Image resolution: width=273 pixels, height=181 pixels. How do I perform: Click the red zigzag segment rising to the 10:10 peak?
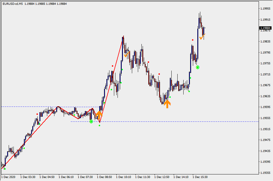pyautogui.click(x=112, y=77)
